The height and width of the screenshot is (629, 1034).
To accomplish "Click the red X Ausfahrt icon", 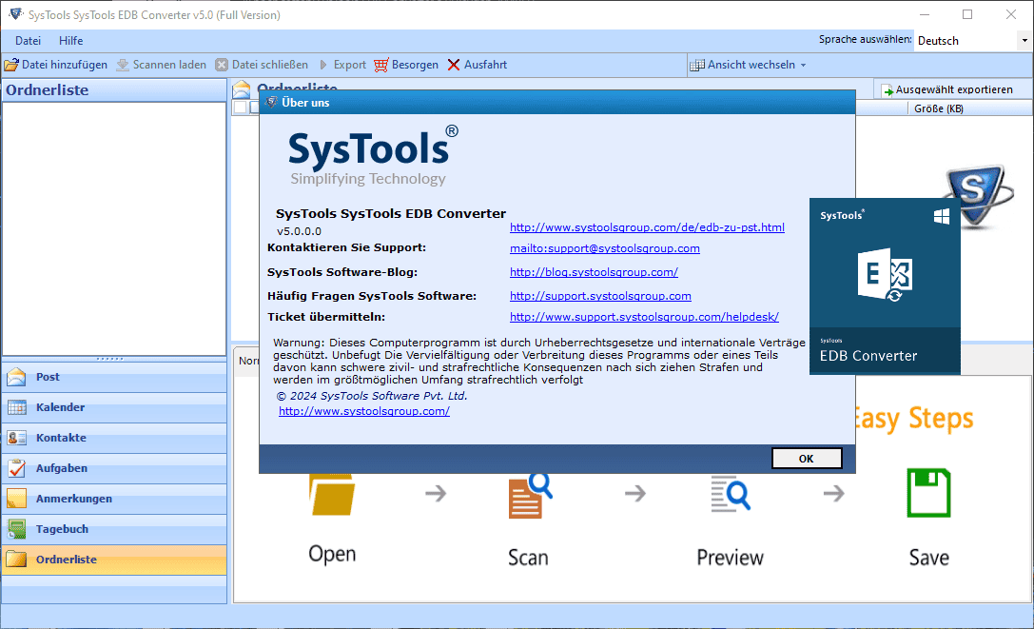I will point(455,65).
